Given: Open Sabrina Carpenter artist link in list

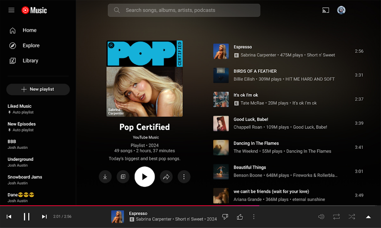Looking at the screenshot, I should point(258,55).
